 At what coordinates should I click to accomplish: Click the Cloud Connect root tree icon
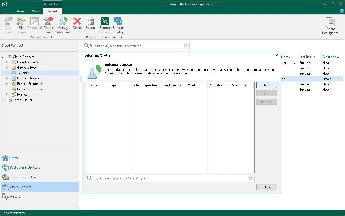coord(10,57)
